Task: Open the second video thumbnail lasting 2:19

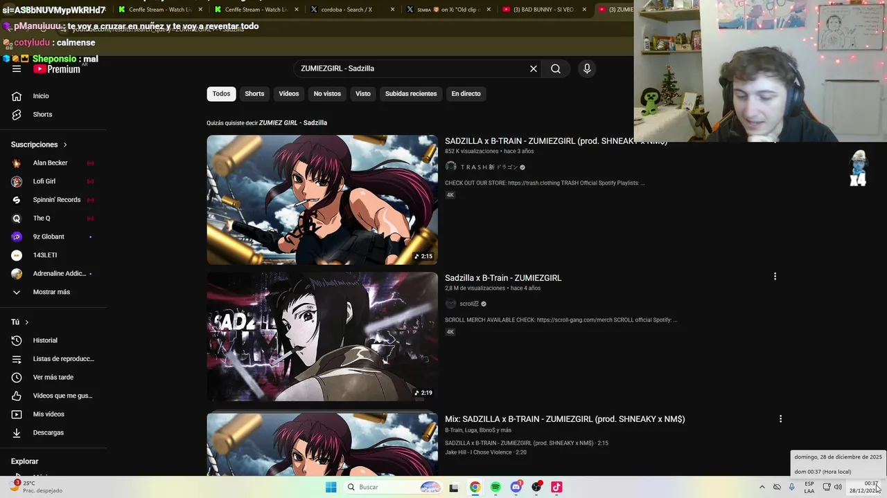Action: [x=322, y=336]
